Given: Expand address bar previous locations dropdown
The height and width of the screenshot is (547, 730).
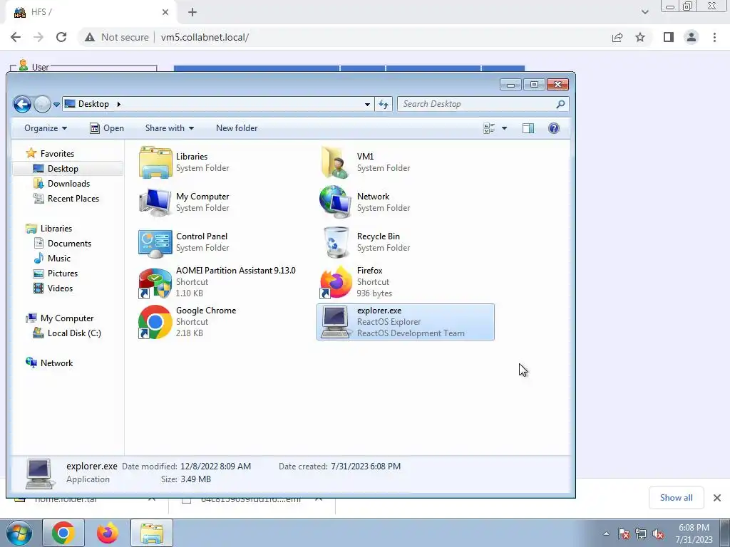Looking at the screenshot, I should pos(367,104).
